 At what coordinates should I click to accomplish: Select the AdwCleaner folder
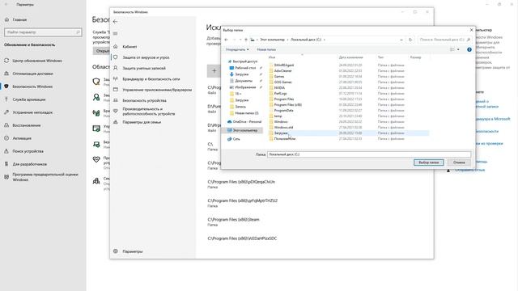(282, 70)
